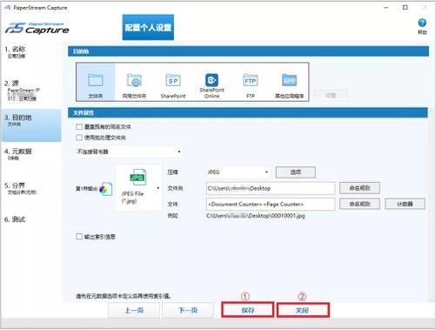435x330 pixels.
Task: Click the 保存 save button
Action: tap(247, 310)
